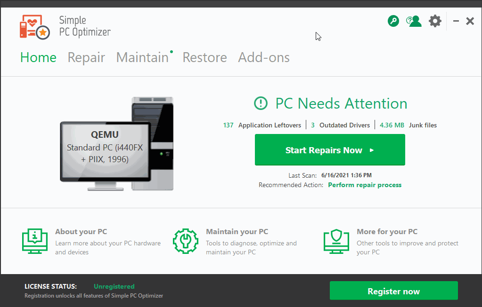Click the About your PC monitor icon
This screenshot has width=482, height=307.
pyautogui.click(x=35, y=241)
